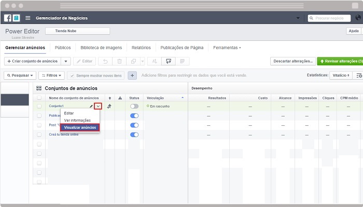Viewport: 363px width, 207px height.
Task: Click Descartar alterações button
Action: [293, 61]
